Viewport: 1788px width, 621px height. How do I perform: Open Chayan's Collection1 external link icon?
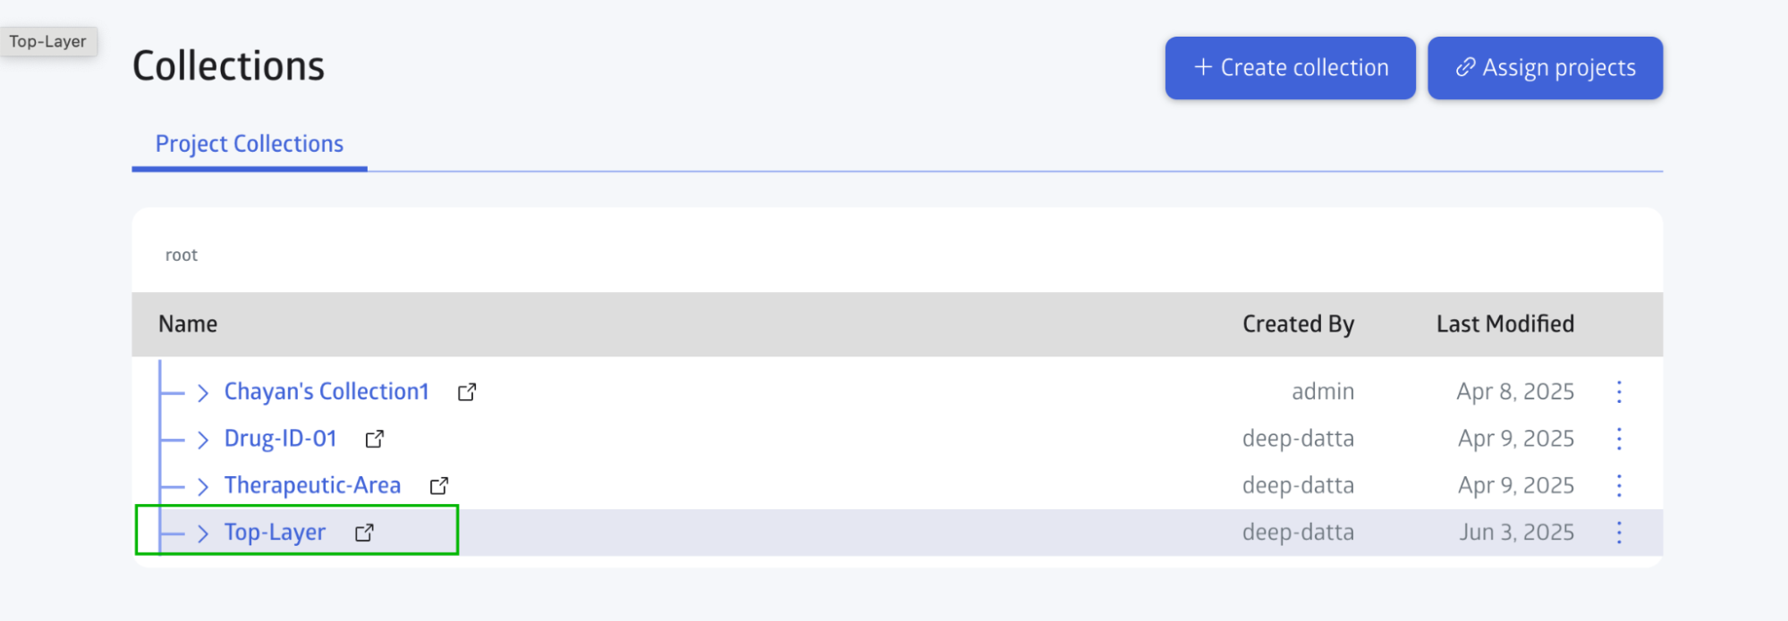[467, 392]
